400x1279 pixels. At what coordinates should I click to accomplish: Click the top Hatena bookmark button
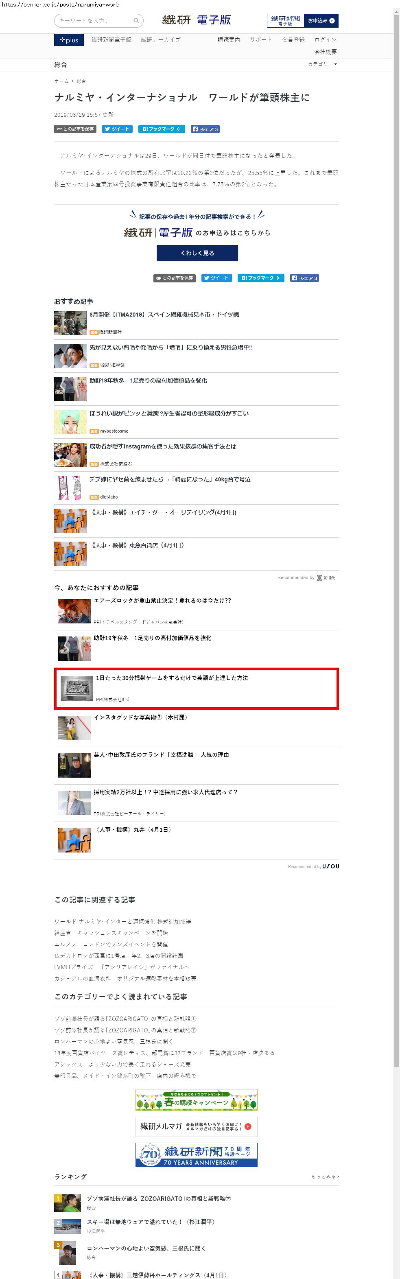[x=161, y=129]
